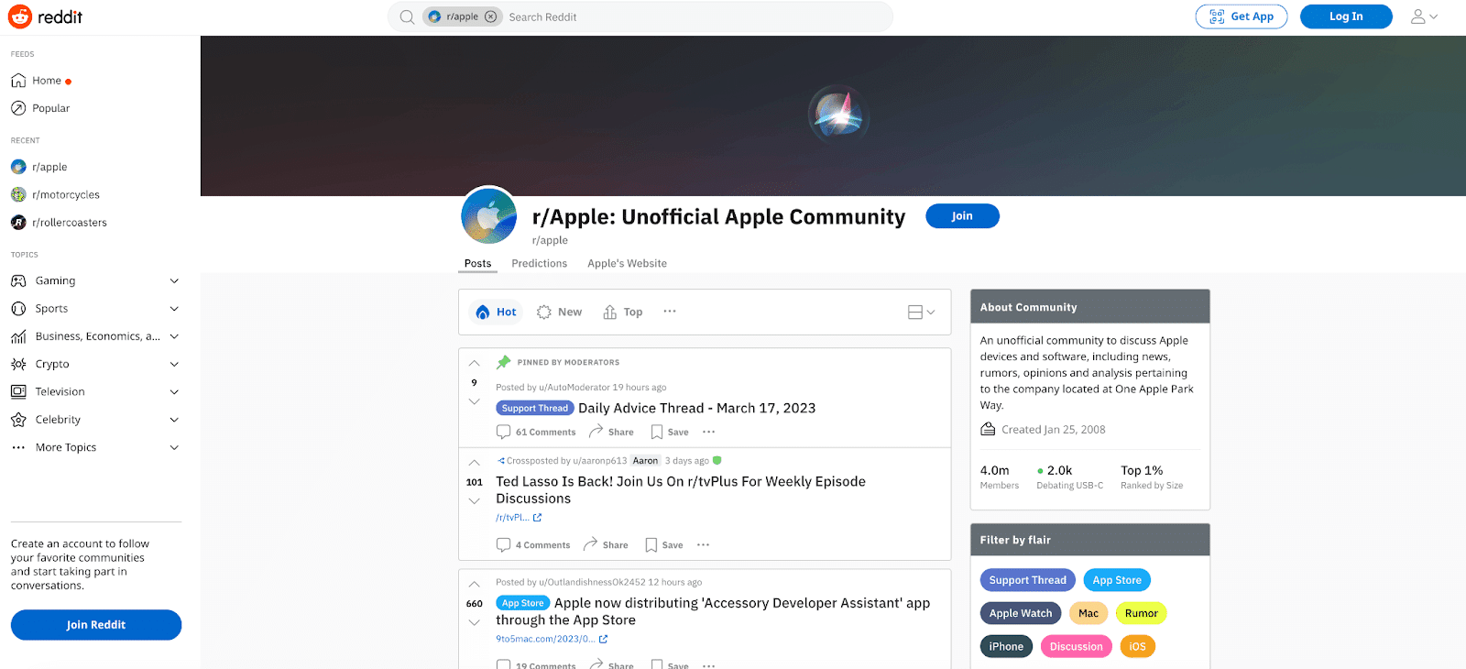
Task: Open user u/aaronp613 profile
Action: [600, 461]
